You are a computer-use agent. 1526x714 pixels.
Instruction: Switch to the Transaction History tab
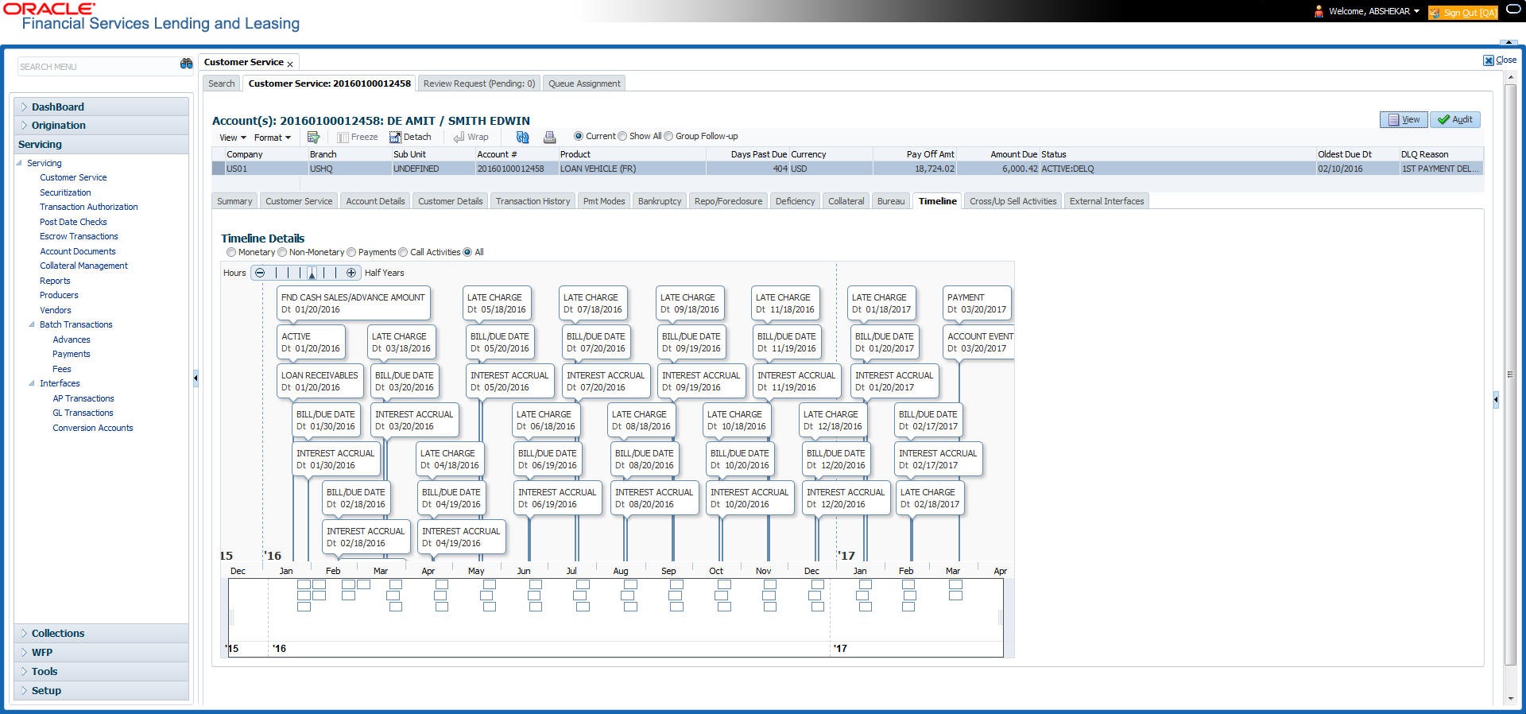point(533,201)
